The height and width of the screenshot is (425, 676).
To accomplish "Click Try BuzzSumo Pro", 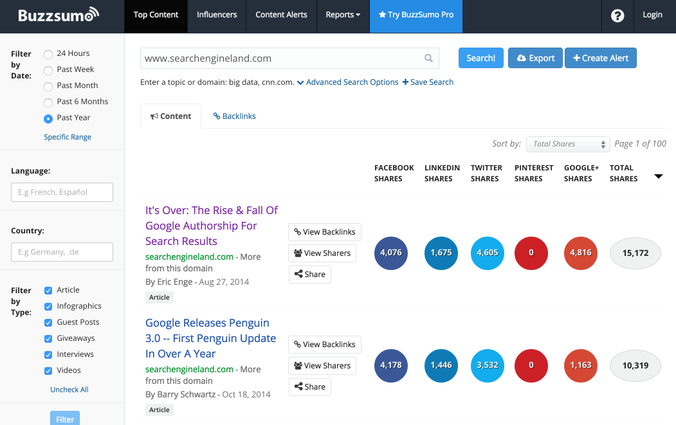I will point(416,15).
